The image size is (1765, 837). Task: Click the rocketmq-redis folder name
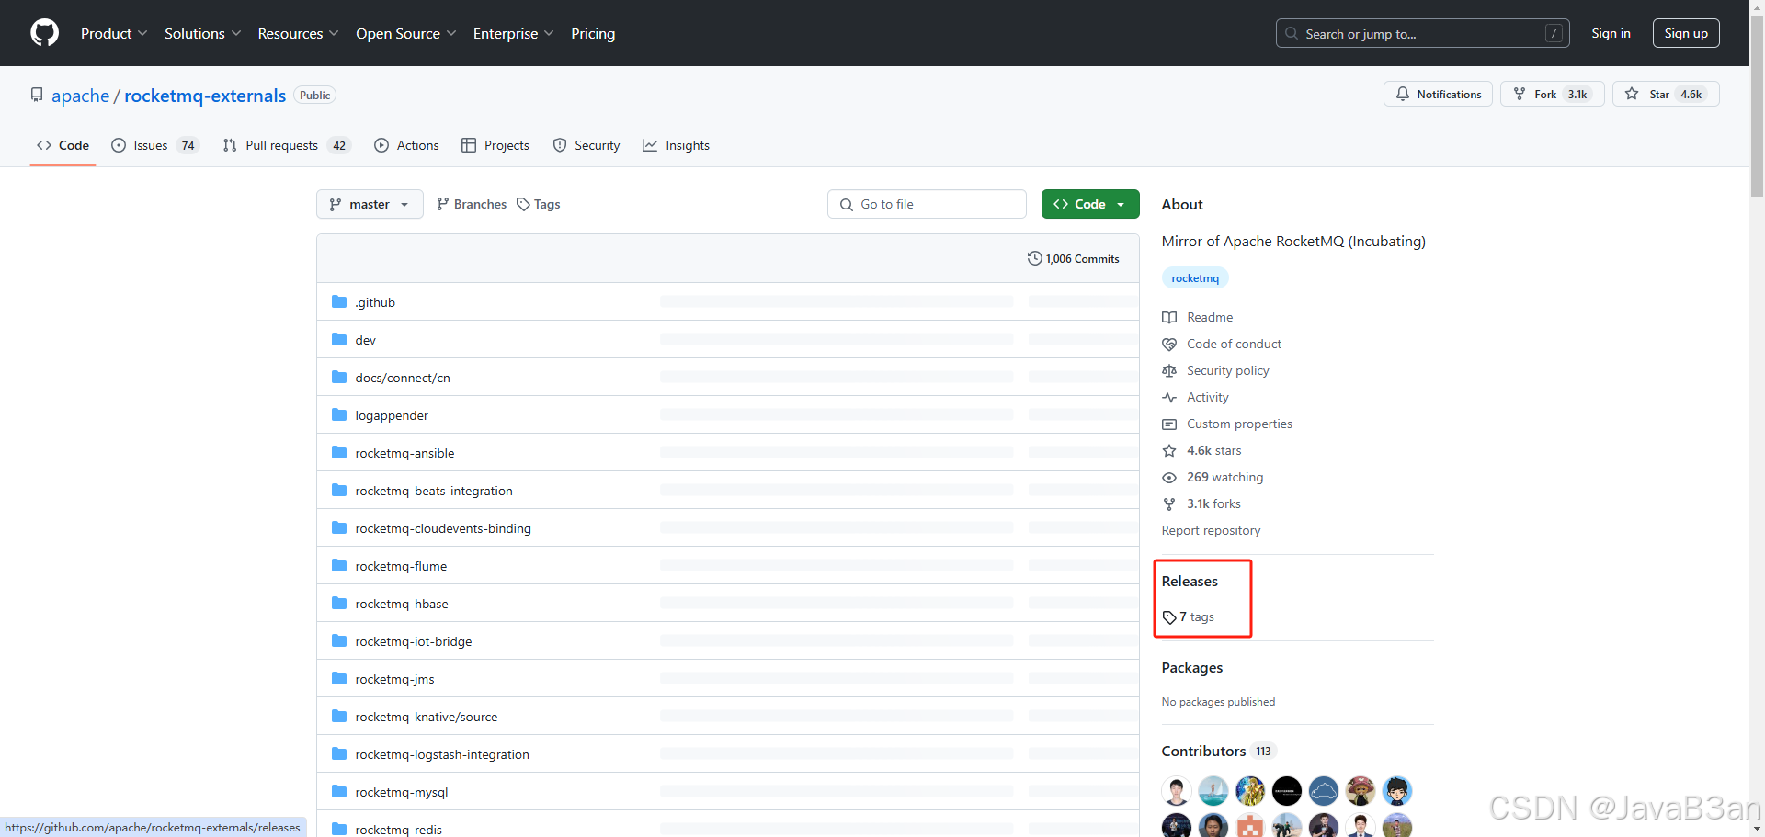[x=398, y=830]
